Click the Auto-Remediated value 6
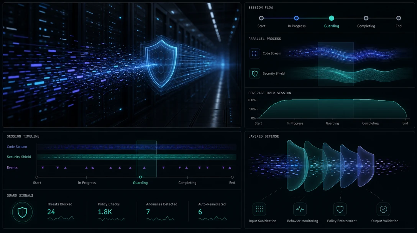The width and height of the screenshot is (417, 233). click(200, 212)
